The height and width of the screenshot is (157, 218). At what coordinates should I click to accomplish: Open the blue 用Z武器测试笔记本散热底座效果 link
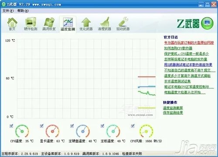click(x=188, y=65)
